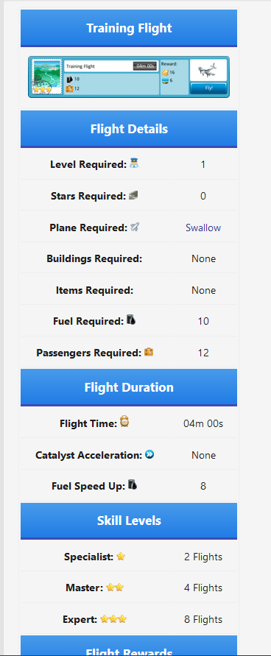Open the Swallow plane link
Image resolution: width=271 pixels, height=656 pixels.
click(203, 228)
